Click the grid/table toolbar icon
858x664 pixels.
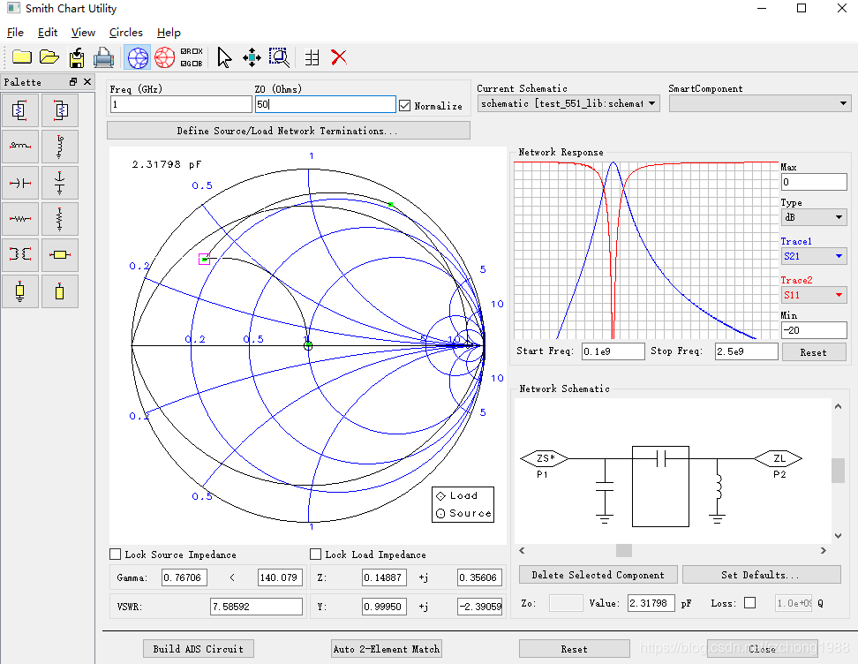pos(312,57)
